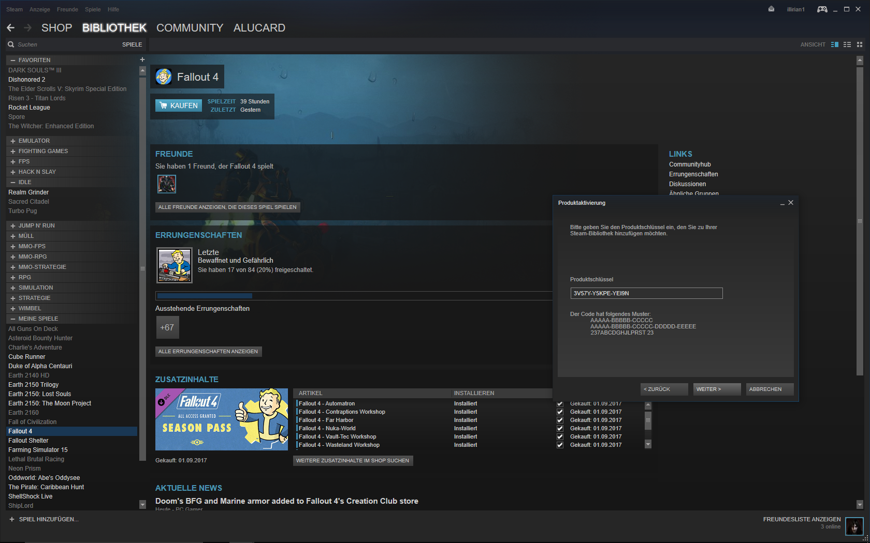Click ABBRECHEN in the Produktaktivierung dialog

770,389
